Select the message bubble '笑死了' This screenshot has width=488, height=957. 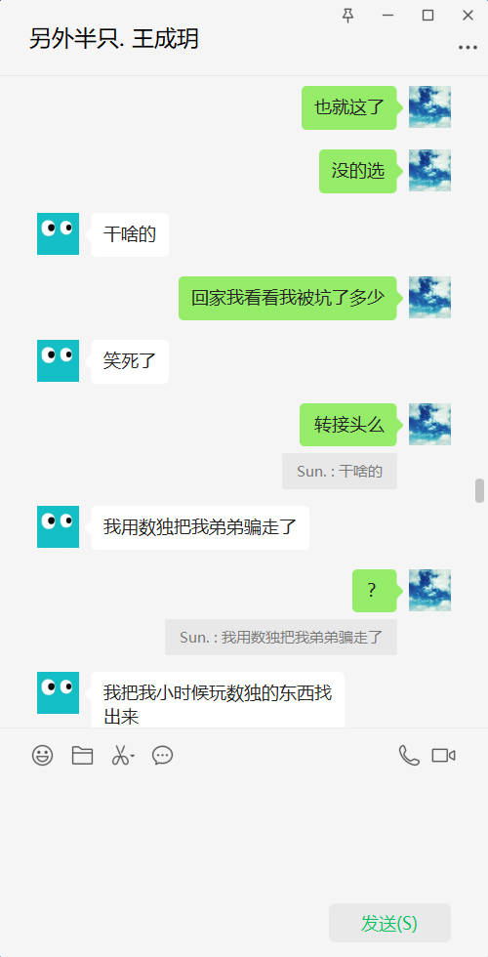pyautogui.click(x=130, y=361)
